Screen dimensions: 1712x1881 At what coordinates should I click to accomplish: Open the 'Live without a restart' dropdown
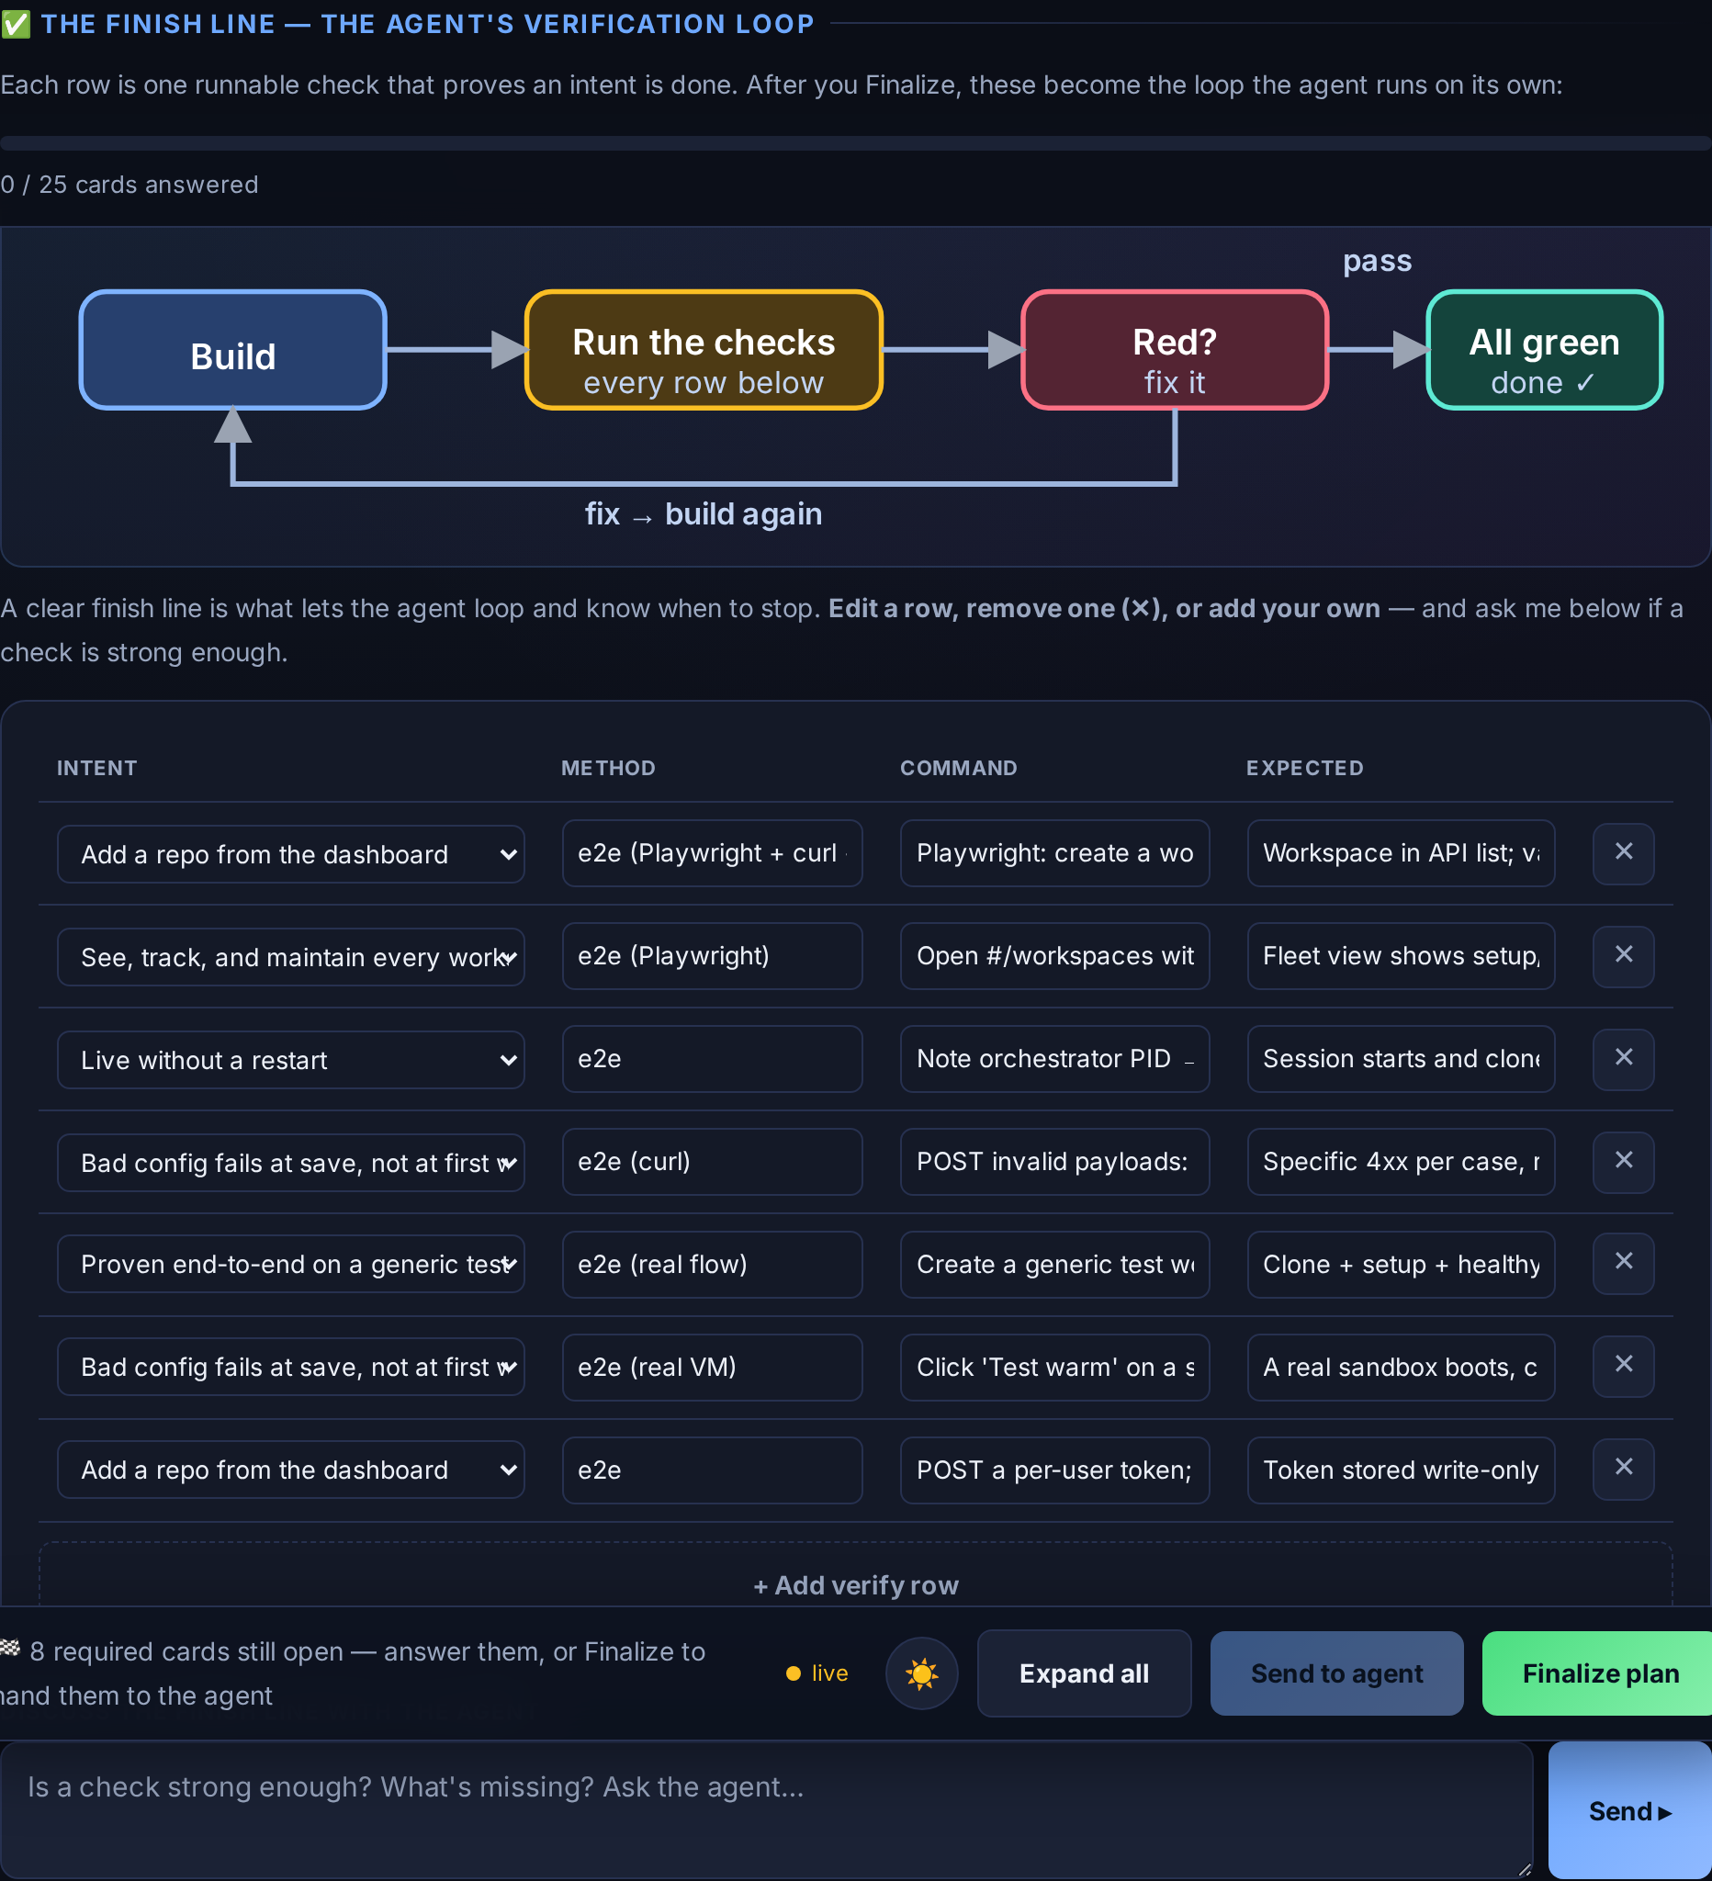[x=290, y=1059]
